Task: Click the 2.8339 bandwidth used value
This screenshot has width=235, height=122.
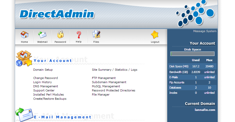Action: pyautogui.click(x=196, y=72)
